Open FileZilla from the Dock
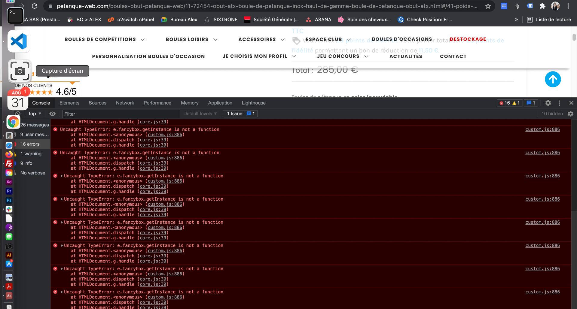Viewport: 577px width, 309px height. (9, 163)
